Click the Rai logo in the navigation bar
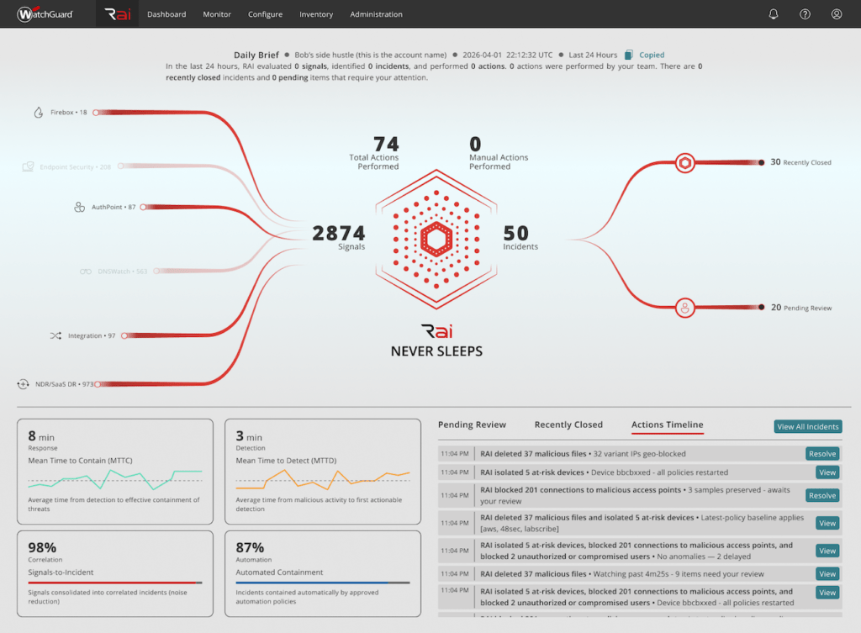Image resolution: width=861 pixels, height=633 pixels. [118, 14]
